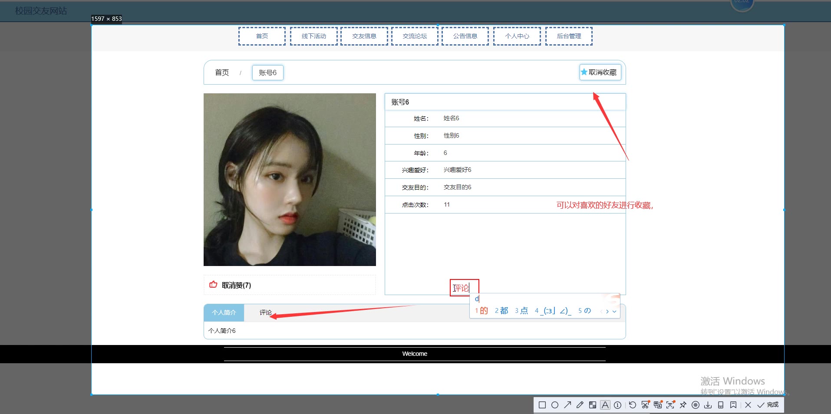This screenshot has height=414, width=831.
Task: Open screenshot translate tool
Action: pyautogui.click(x=658, y=405)
